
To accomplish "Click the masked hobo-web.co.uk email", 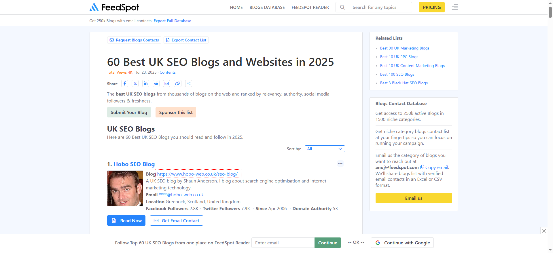I will (181, 195).
